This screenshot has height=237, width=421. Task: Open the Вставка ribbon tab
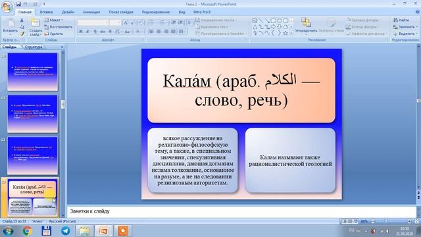[x=46, y=12]
